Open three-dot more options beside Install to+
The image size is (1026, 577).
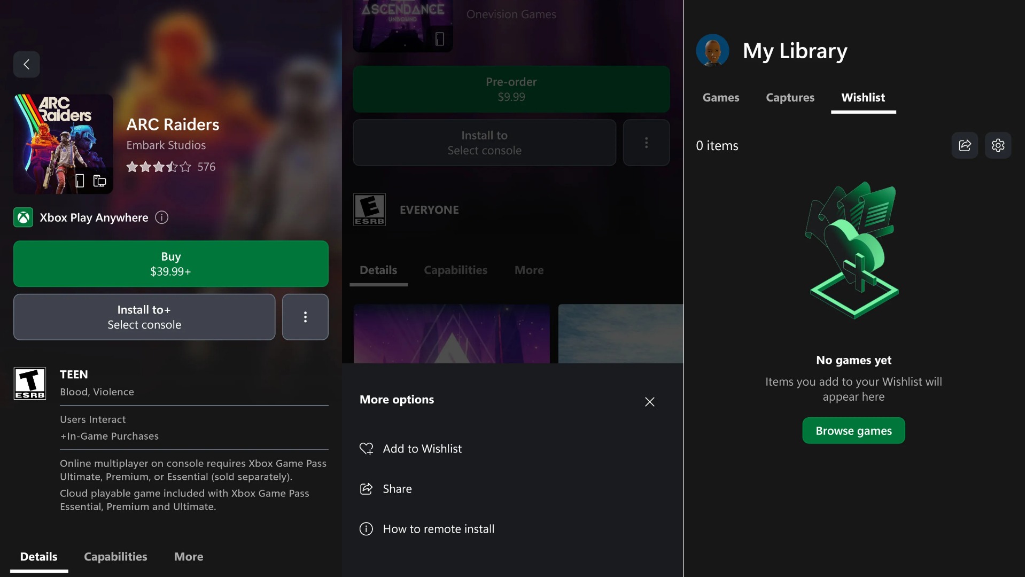coord(305,317)
